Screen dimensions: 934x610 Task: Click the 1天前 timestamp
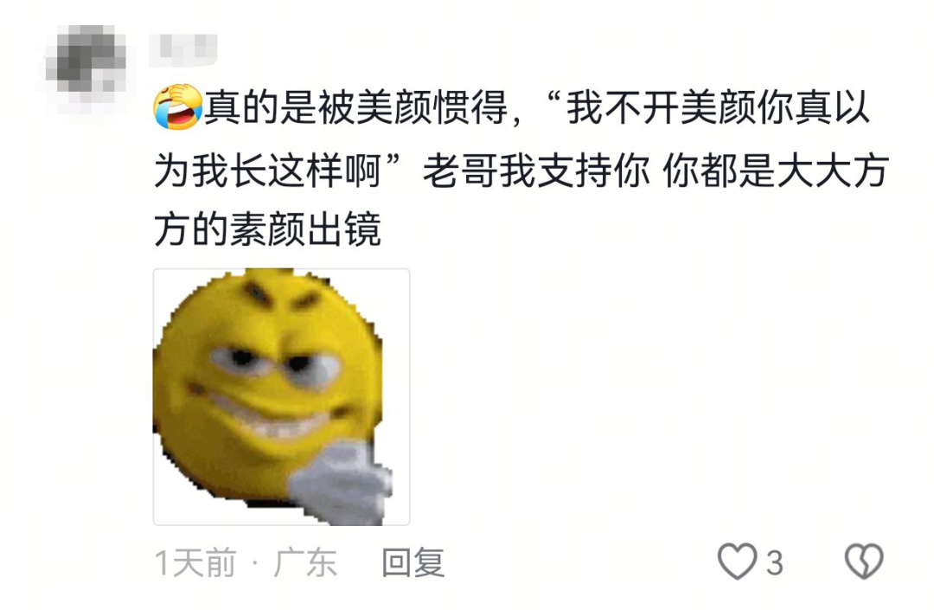(x=195, y=563)
